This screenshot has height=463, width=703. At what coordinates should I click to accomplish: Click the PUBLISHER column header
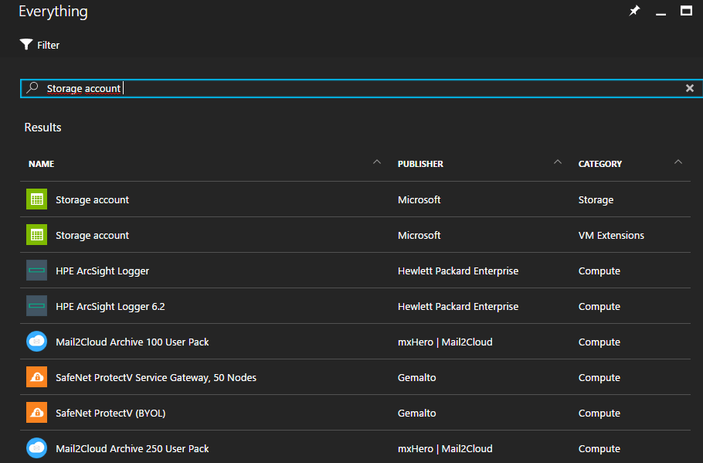[x=420, y=164]
